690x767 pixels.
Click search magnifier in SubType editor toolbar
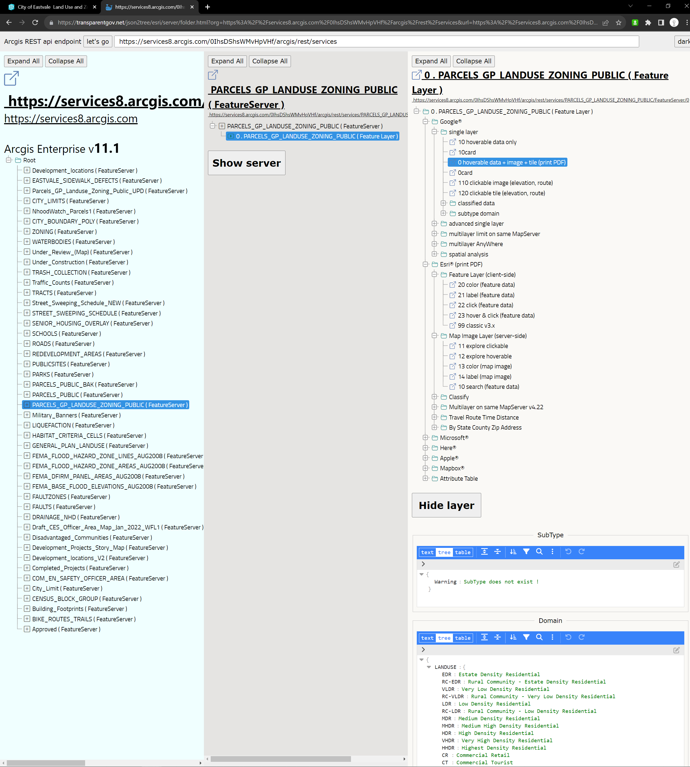[x=539, y=552]
